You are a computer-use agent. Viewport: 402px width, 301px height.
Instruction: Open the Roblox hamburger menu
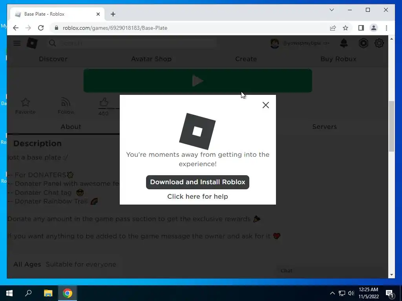[x=17, y=43]
